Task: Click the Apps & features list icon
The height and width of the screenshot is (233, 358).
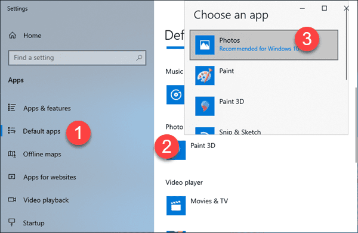Action: [12, 108]
